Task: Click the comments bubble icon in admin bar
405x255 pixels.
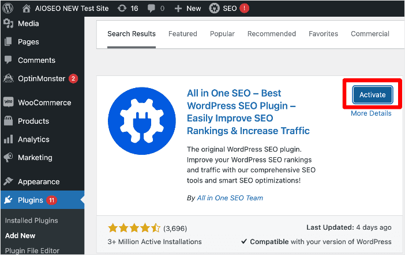Action: [x=151, y=9]
